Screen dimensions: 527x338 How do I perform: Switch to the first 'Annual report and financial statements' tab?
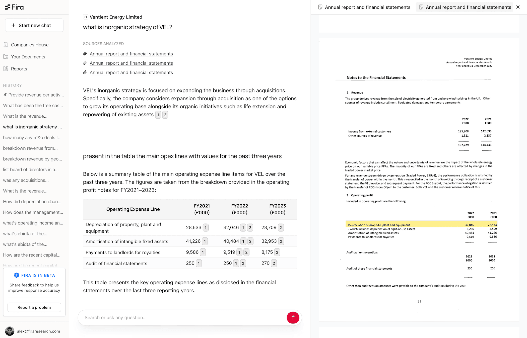[367, 7]
